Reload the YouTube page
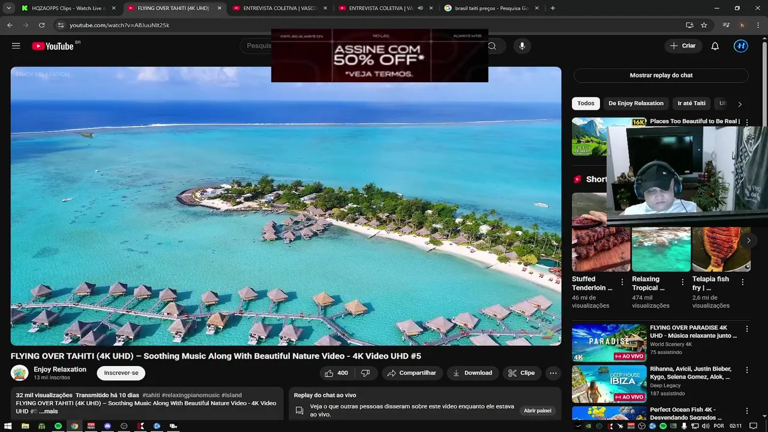Image resolution: width=768 pixels, height=432 pixels. click(41, 25)
